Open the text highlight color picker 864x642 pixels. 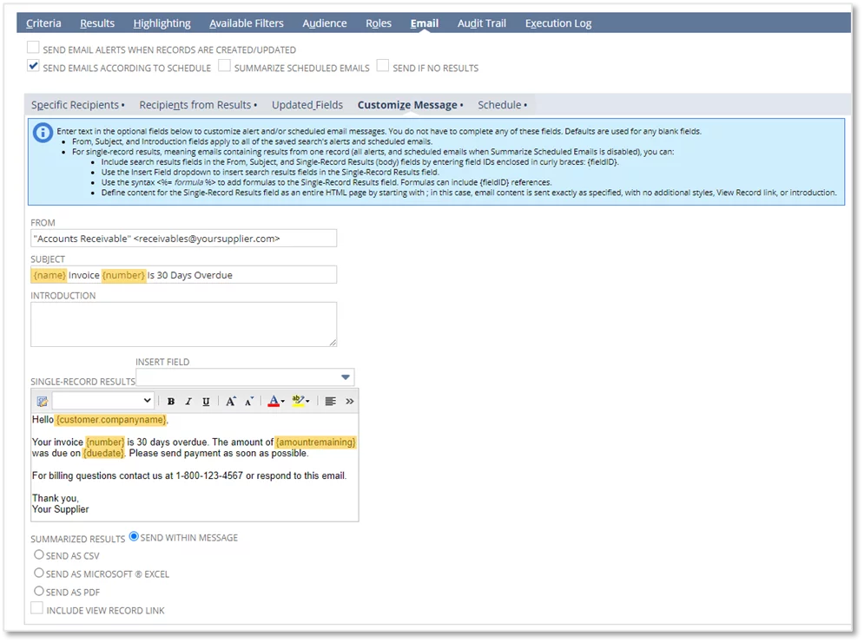[x=300, y=401]
